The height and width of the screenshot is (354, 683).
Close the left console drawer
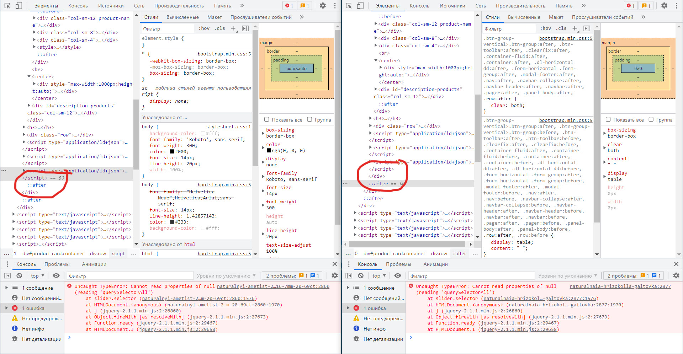coord(335,264)
